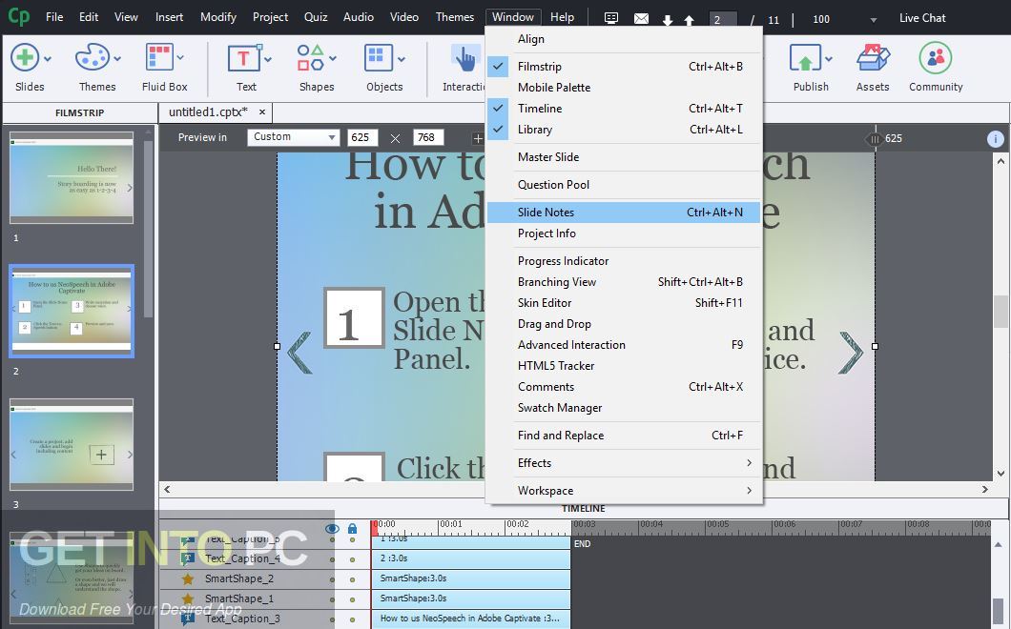Click the SmartShape_2 star icon

pos(188,578)
